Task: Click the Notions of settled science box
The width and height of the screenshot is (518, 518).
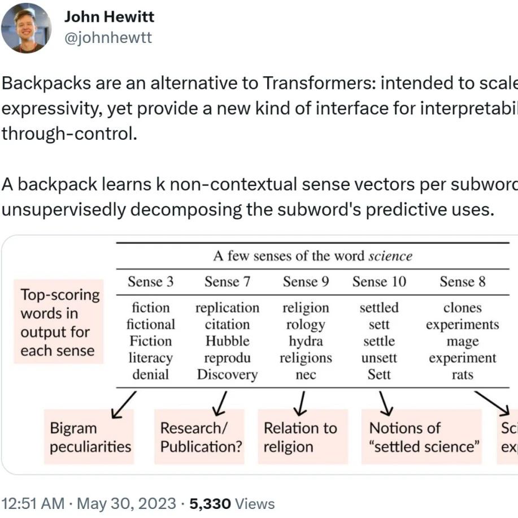Action: pos(422,437)
